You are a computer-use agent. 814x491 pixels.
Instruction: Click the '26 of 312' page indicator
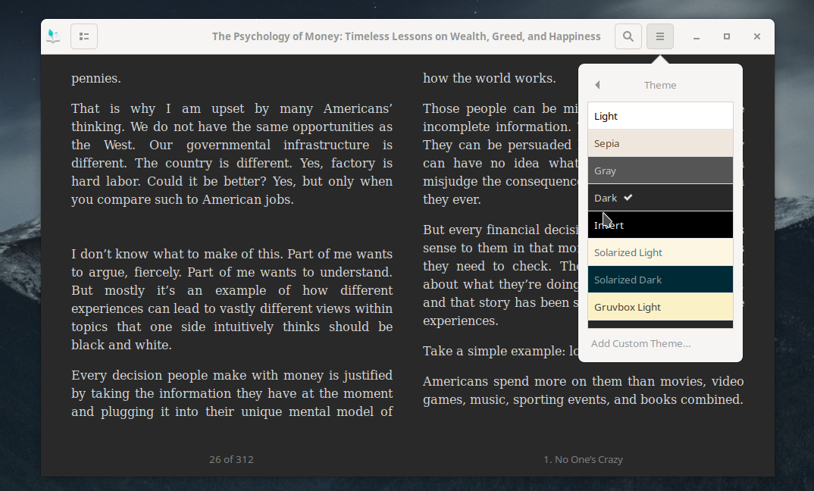coord(231,459)
